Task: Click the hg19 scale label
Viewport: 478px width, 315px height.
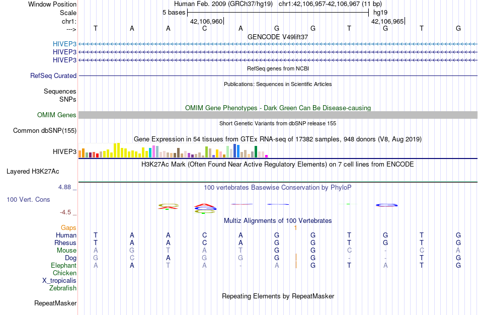Action: (380, 13)
